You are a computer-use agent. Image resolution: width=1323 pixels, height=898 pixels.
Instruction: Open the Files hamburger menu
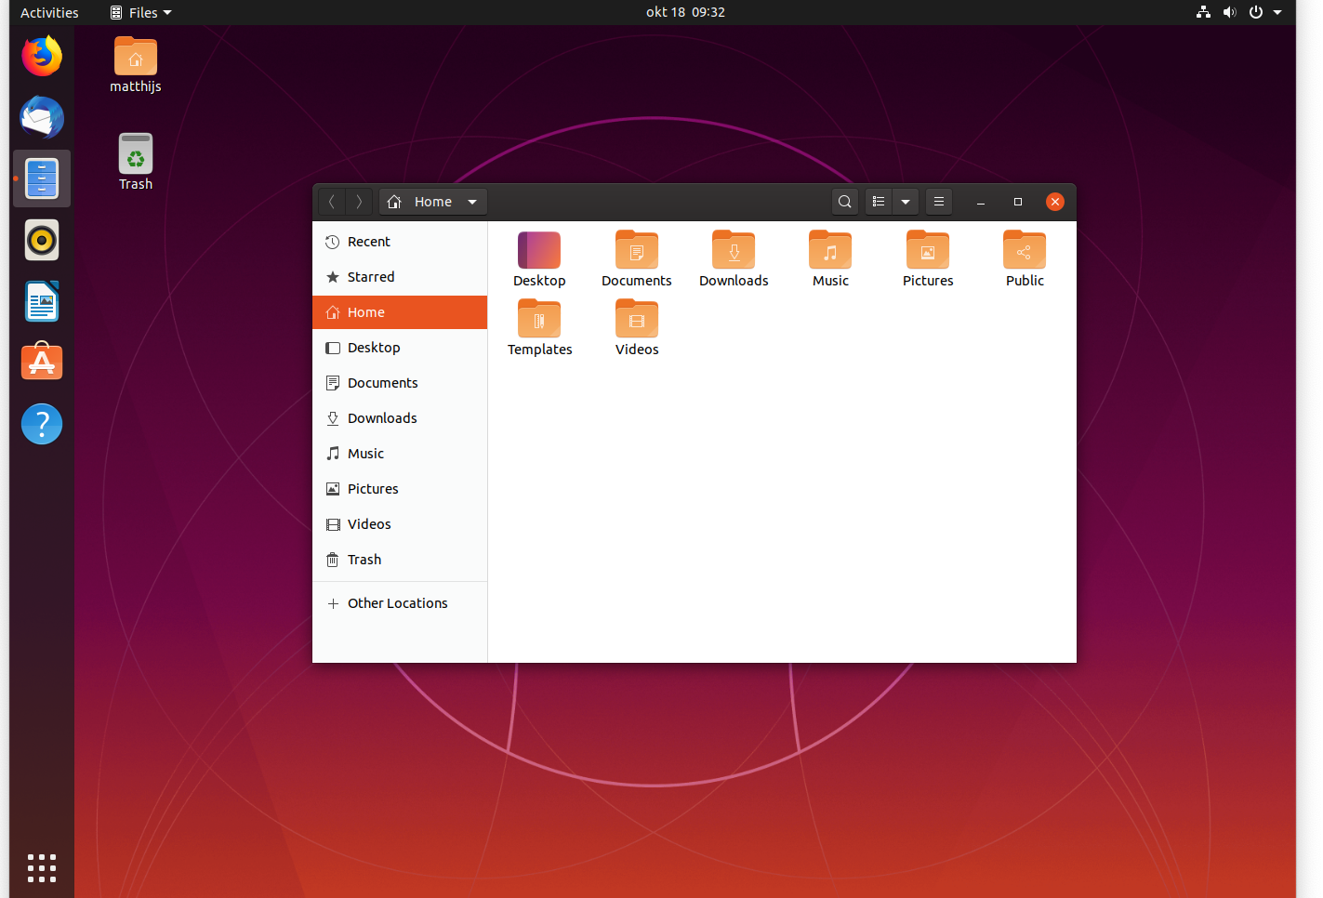pos(939,202)
